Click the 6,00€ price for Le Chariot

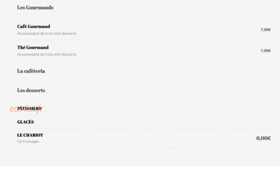point(263,138)
